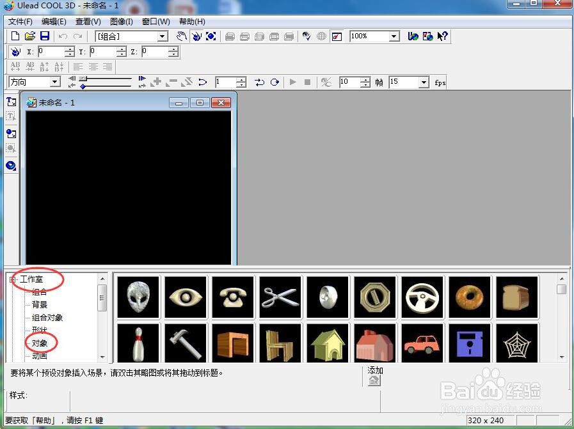Viewport: 574px width, 429px height.
Task: Open the 查看(V) menu
Action: click(x=88, y=22)
